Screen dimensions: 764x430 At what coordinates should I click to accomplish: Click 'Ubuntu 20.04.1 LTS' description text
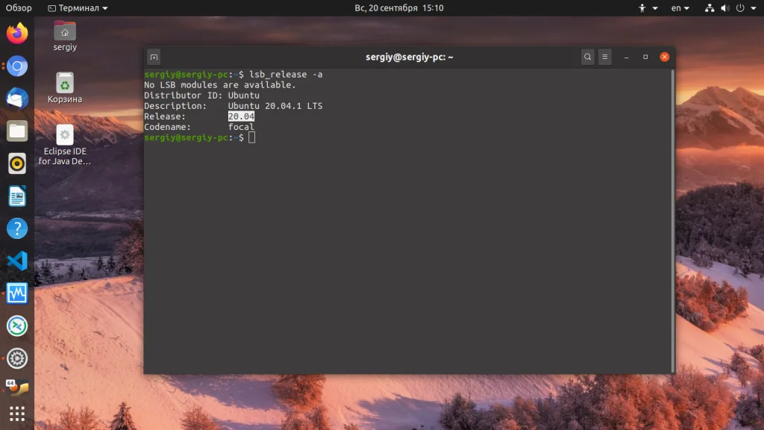[275, 106]
